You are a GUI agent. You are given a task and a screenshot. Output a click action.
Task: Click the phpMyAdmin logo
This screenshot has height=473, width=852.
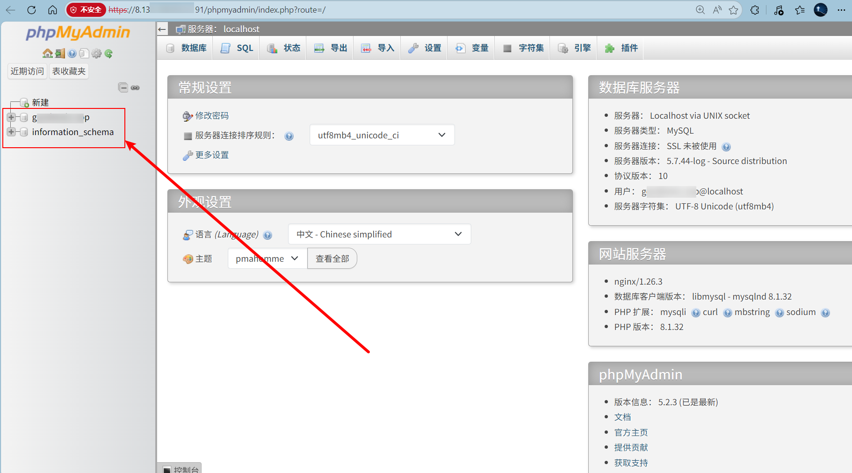[x=78, y=32]
